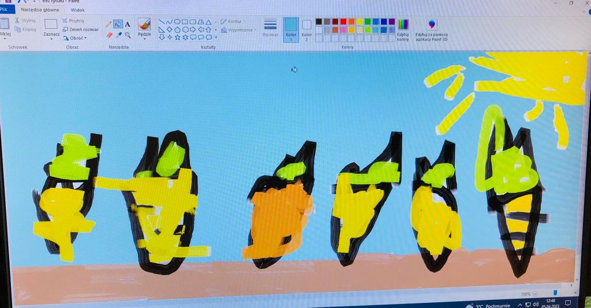Choose the six-point star shape
Image resolution: width=591 pixels, height=308 pixels.
[185, 37]
